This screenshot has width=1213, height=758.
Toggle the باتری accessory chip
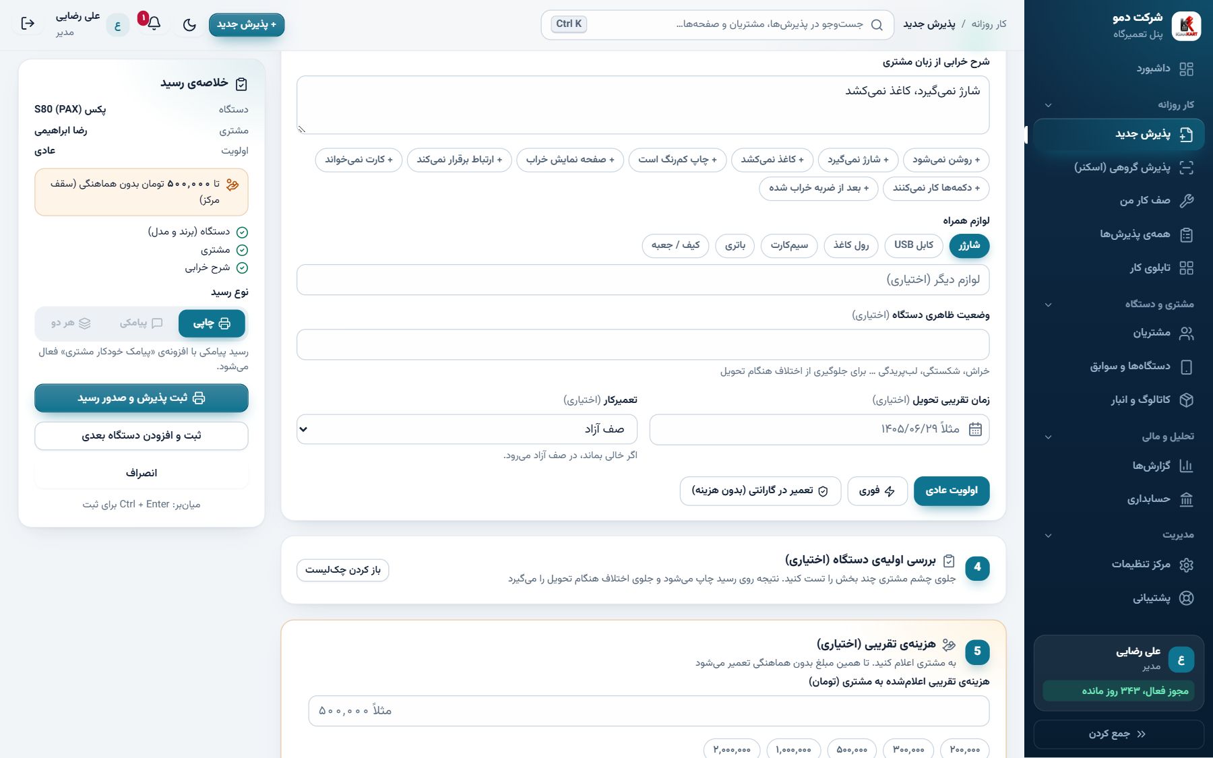735,245
